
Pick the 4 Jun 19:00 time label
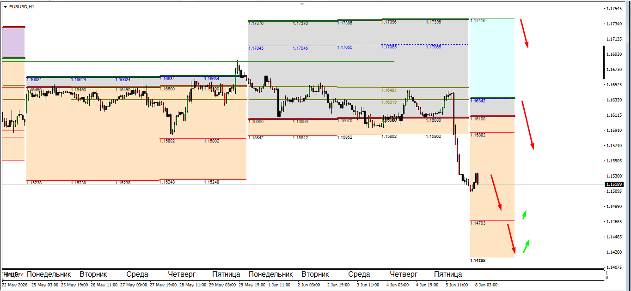(428, 285)
